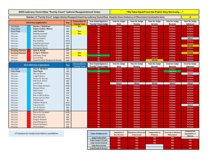Click the 'Cover Up of Attorney Misconduct' header
The height and width of the screenshot is (160, 208).
coord(172,133)
